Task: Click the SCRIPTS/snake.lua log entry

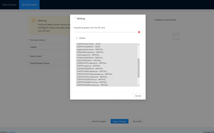Action: (x=89, y=66)
